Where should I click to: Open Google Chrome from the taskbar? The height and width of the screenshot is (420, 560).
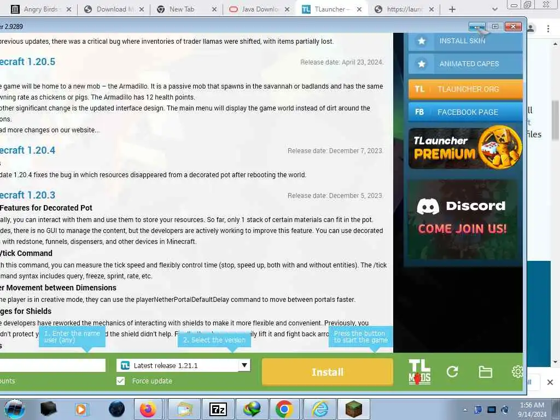(x=284, y=409)
